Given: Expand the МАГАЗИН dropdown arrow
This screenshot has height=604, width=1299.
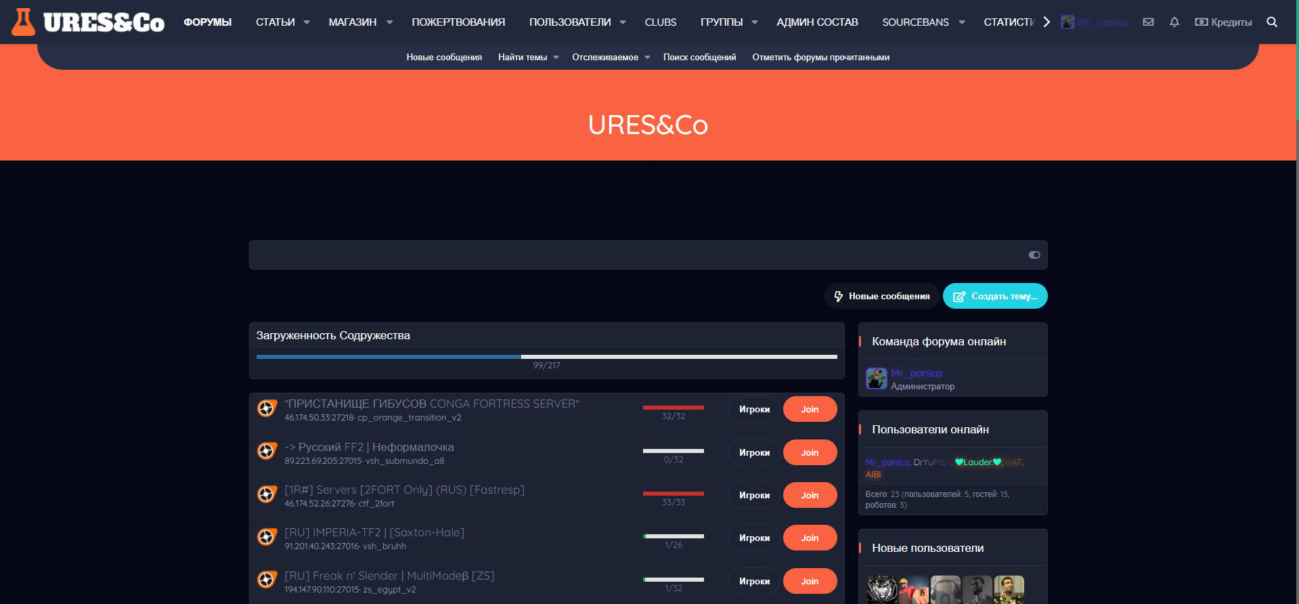Looking at the screenshot, I should pyautogui.click(x=389, y=22).
